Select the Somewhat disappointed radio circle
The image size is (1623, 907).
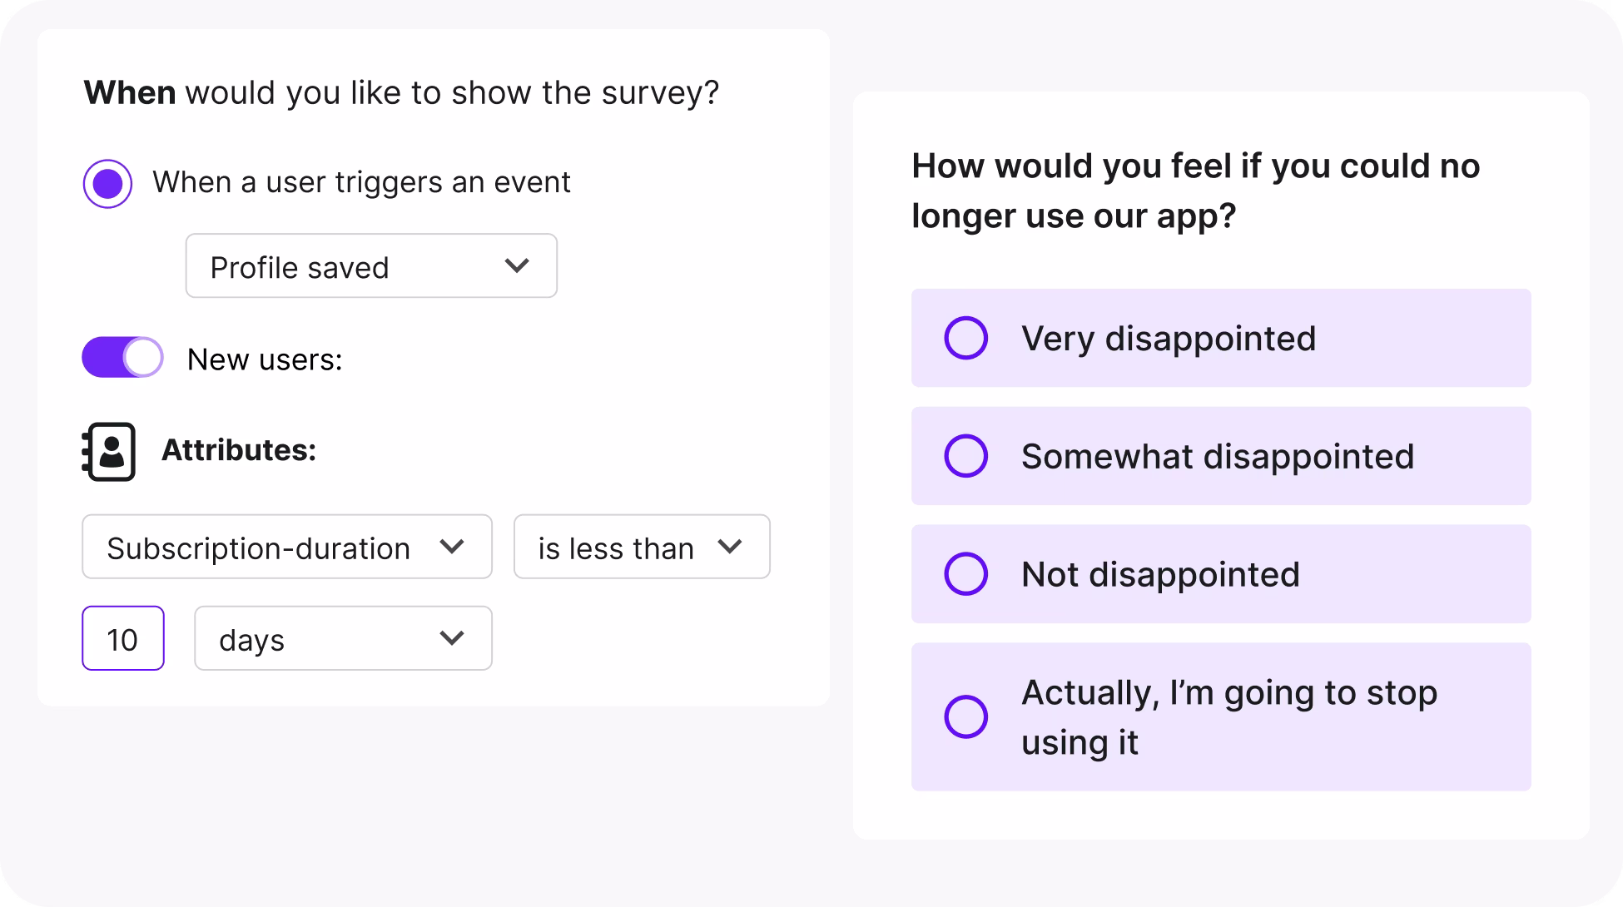pyautogui.click(x=965, y=456)
